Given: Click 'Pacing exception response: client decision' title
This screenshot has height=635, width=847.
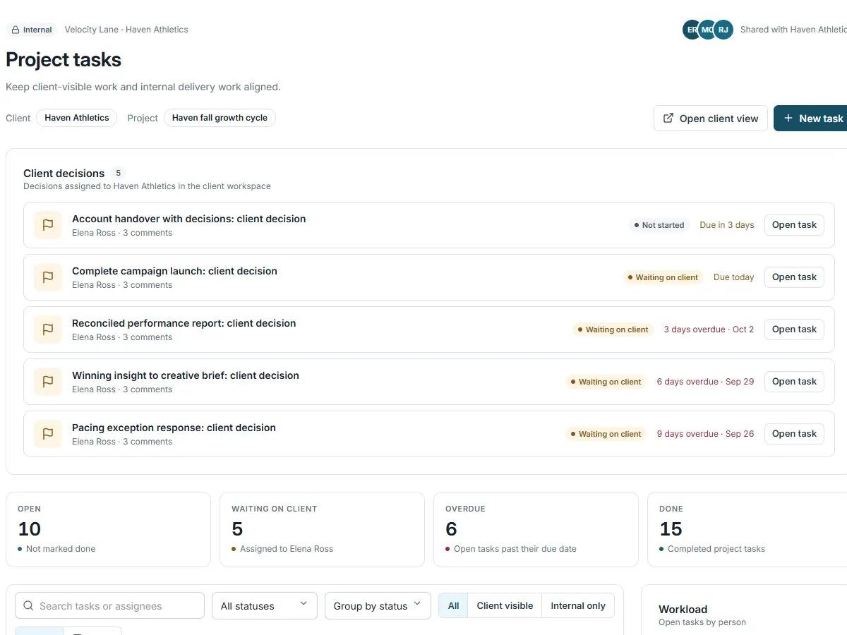Looking at the screenshot, I should click(x=174, y=428).
